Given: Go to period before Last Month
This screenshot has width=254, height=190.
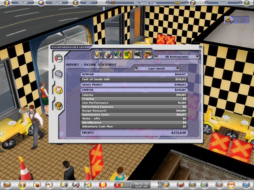Looking at the screenshot, I should click(136, 68).
